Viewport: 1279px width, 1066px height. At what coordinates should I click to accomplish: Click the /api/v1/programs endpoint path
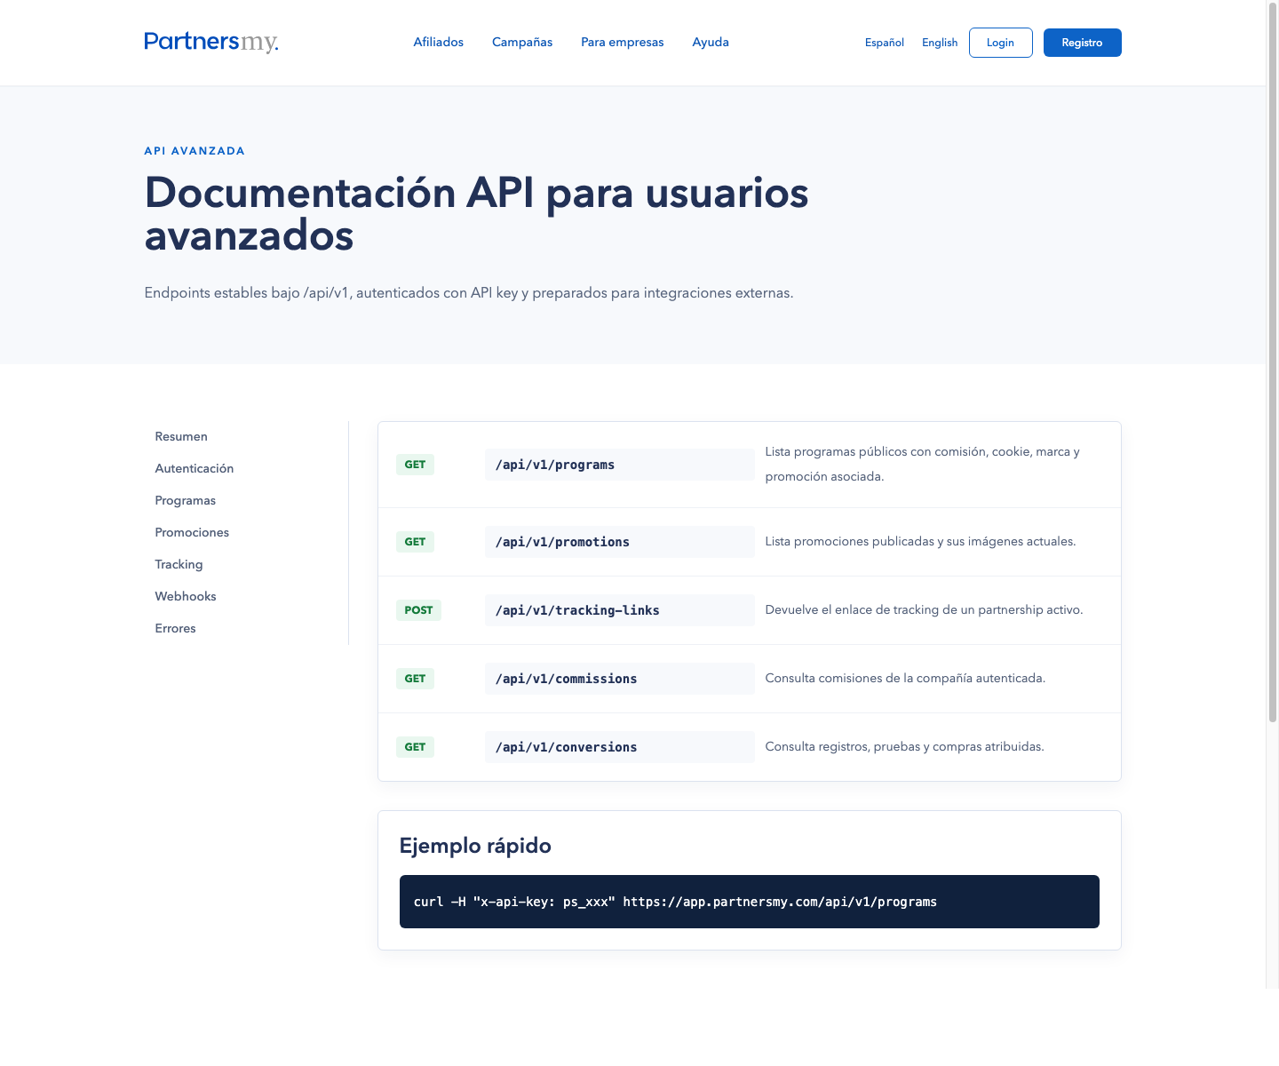click(555, 465)
